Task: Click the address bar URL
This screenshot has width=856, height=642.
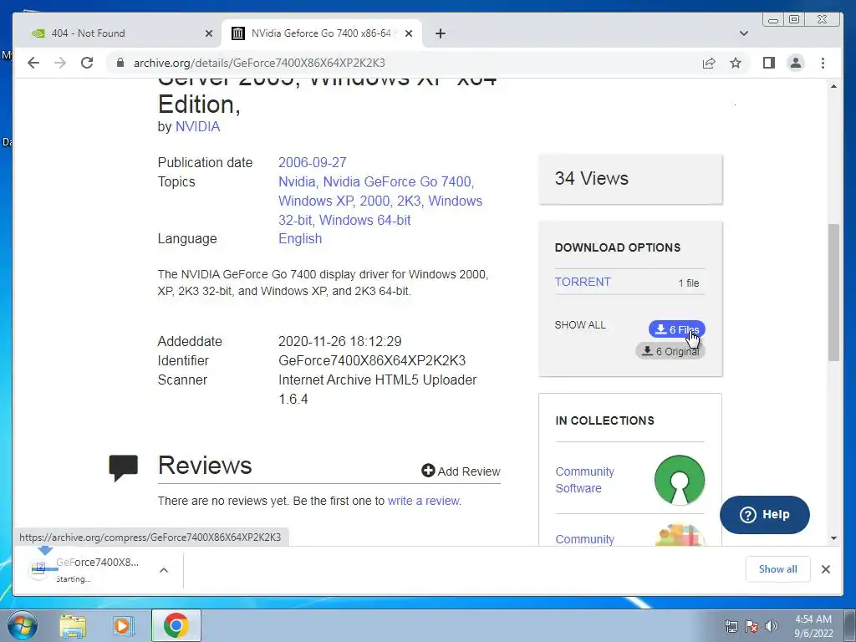Action: pos(259,63)
